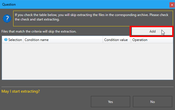The width and height of the screenshot is (175, 110).
Task: Click the "Files that match the criteria" text
Action: click(x=39, y=31)
